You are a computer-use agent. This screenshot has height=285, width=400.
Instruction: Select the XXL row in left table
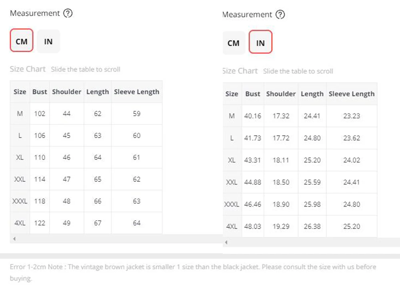(x=86, y=179)
